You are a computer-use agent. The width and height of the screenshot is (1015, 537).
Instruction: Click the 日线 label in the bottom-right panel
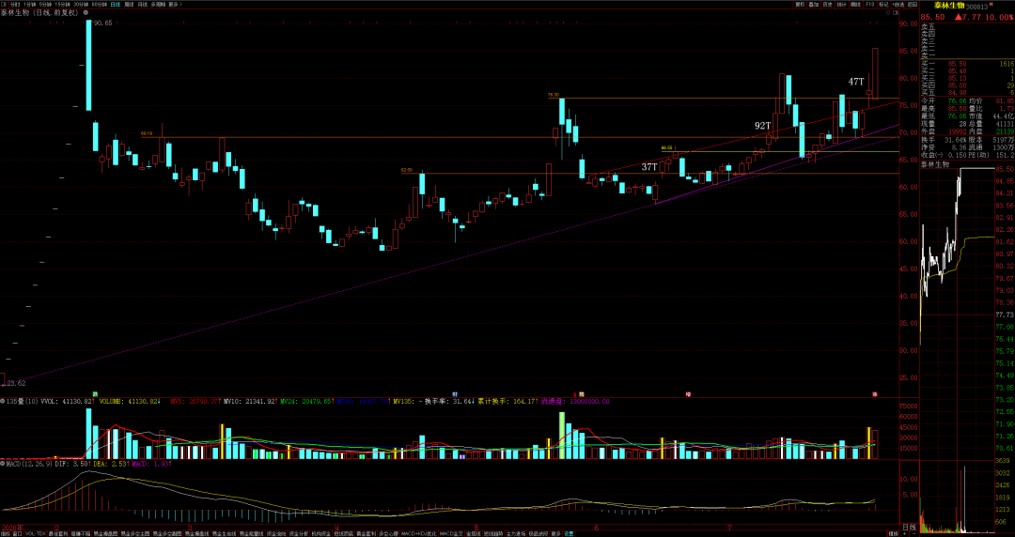(x=909, y=528)
